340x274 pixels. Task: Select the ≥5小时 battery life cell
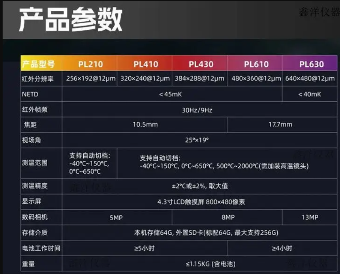click(144, 248)
